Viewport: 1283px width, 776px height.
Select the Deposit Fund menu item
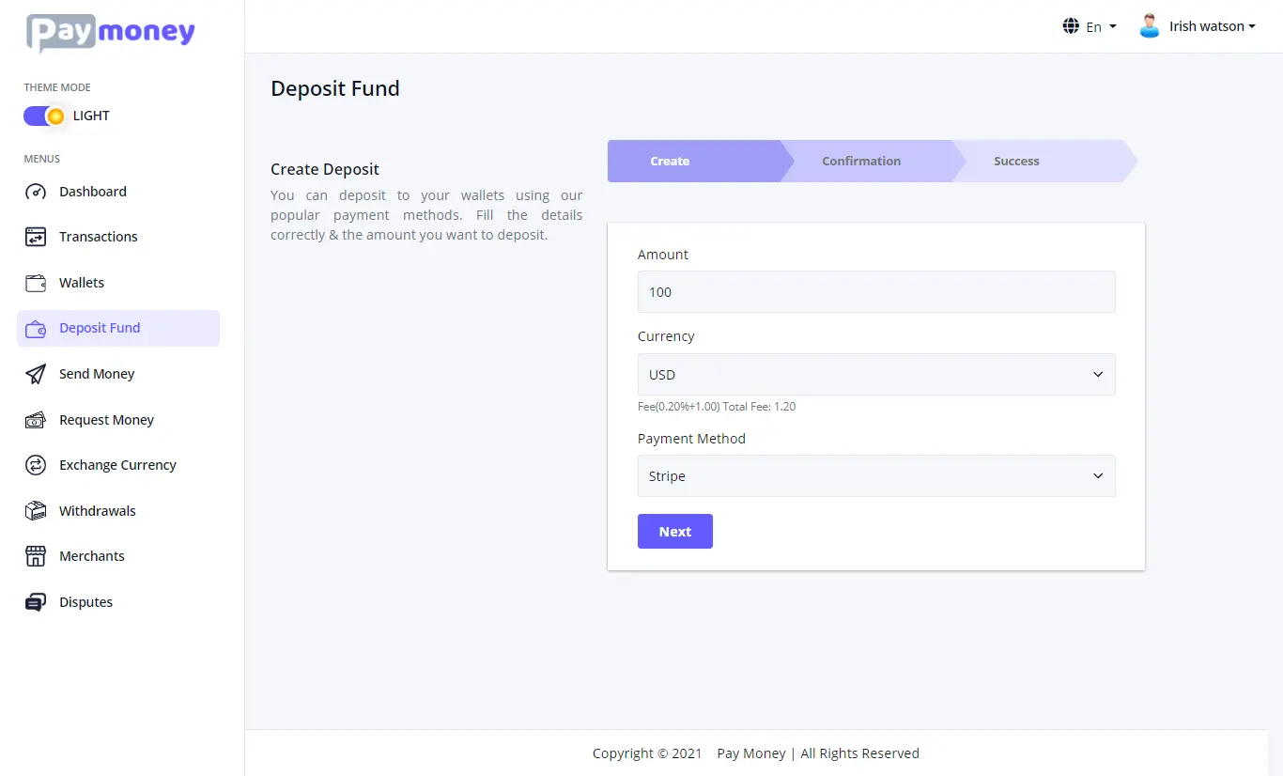pos(118,328)
